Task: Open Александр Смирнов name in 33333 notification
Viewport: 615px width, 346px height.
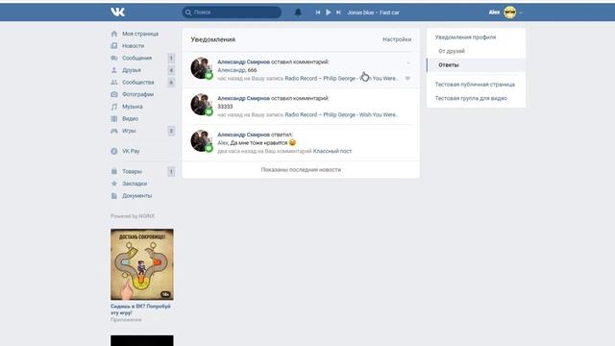Action: pos(243,98)
